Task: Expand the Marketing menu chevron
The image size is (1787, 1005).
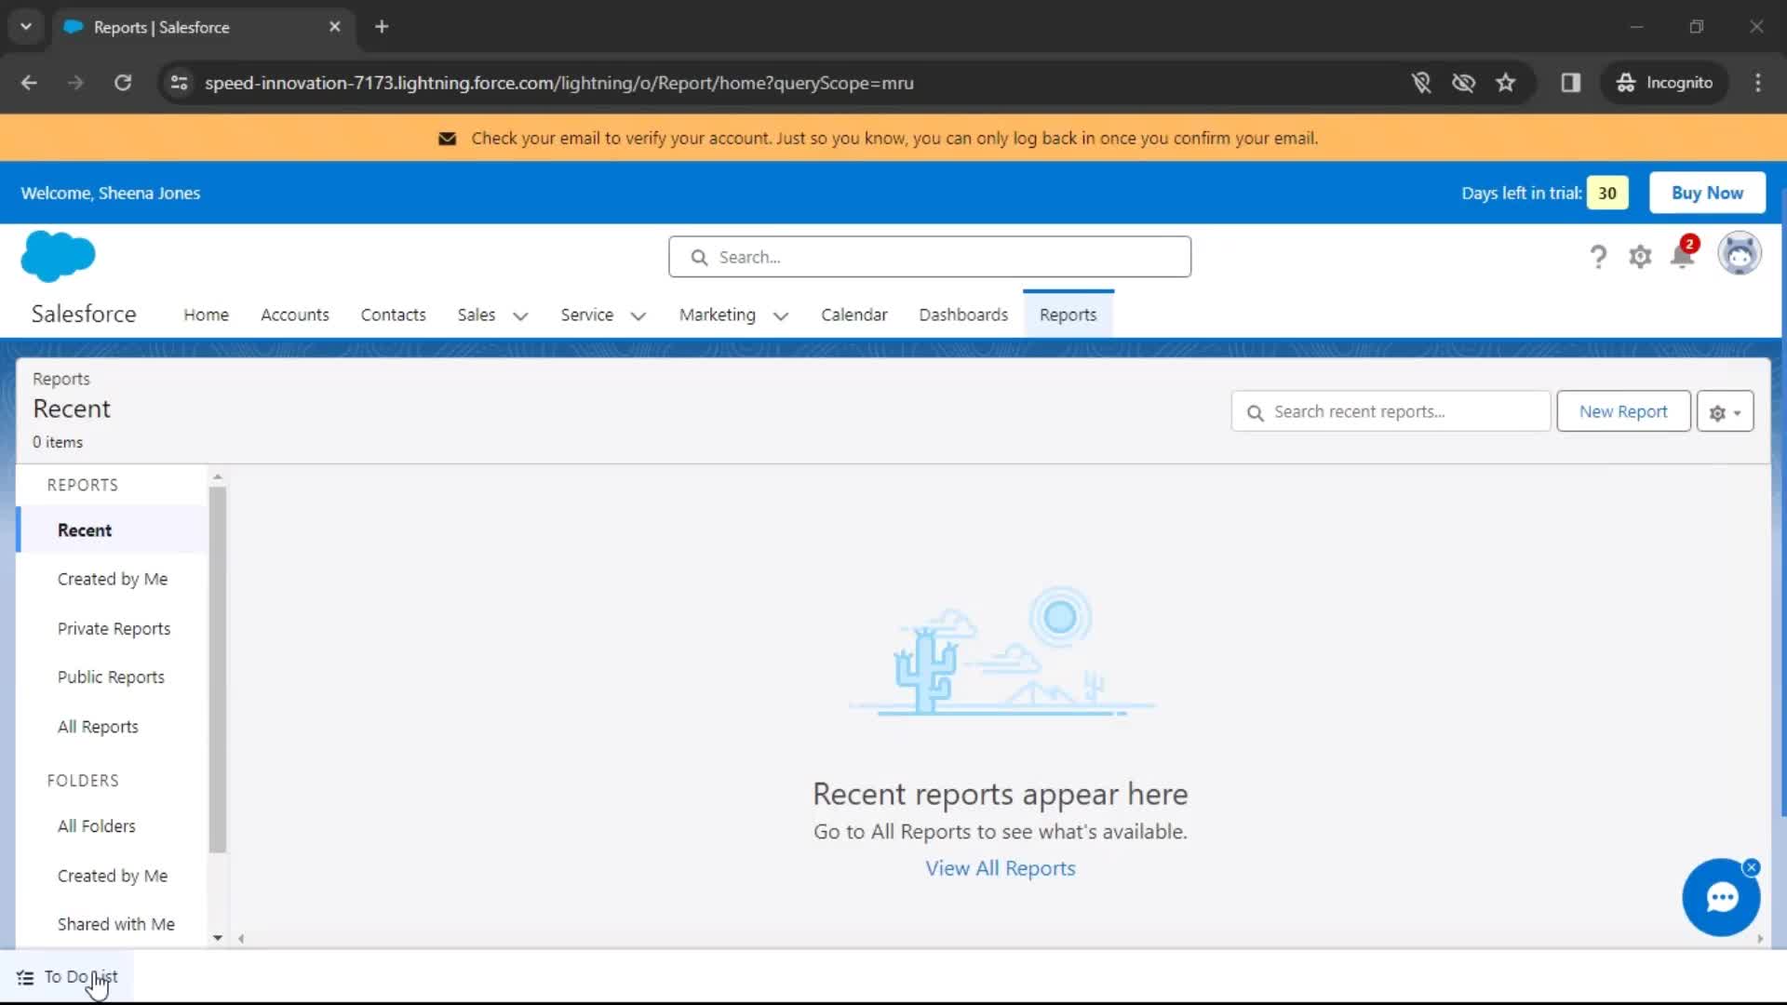Action: [781, 316]
